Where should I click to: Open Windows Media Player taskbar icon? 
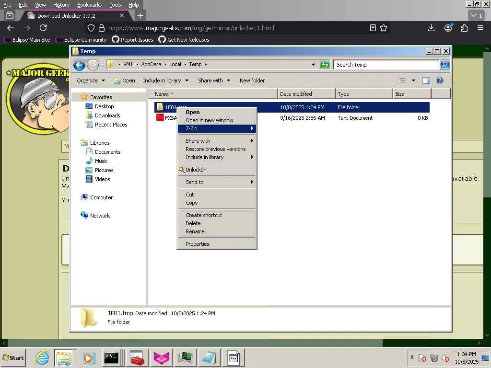(89, 357)
